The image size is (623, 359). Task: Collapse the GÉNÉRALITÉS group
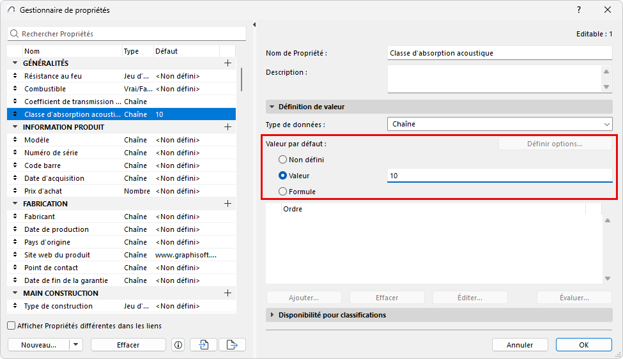click(15, 63)
